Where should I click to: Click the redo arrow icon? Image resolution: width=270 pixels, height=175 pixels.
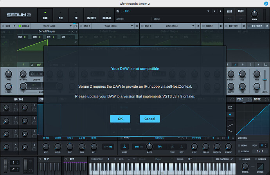241,19
